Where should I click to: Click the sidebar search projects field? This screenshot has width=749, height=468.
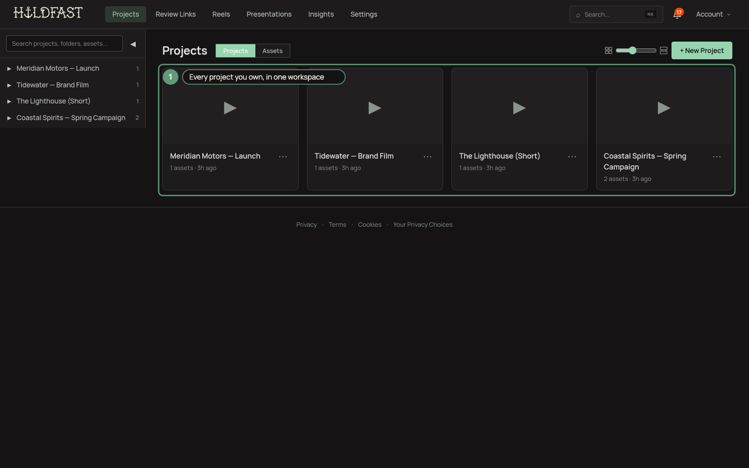click(64, 44)
